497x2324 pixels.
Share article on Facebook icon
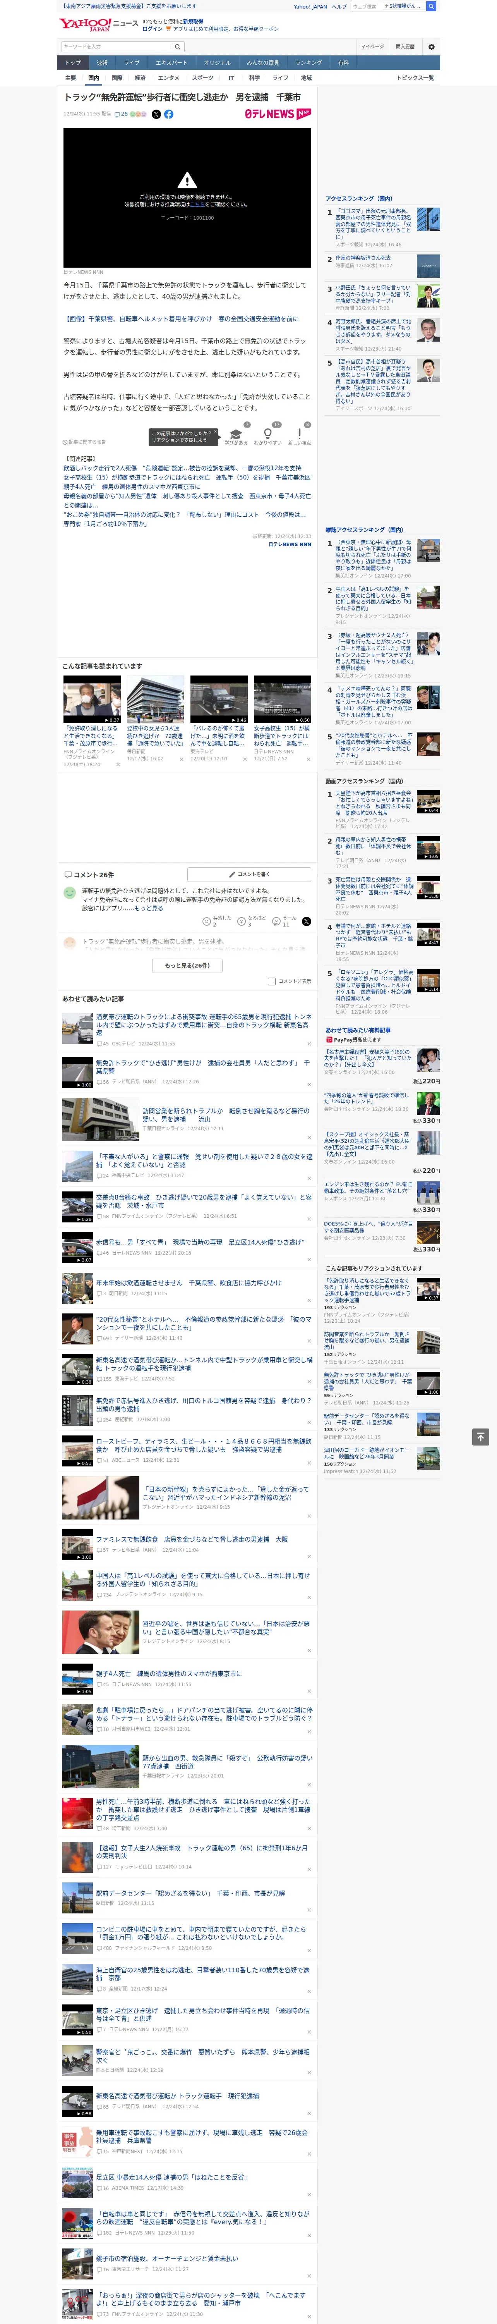(169, 115)
